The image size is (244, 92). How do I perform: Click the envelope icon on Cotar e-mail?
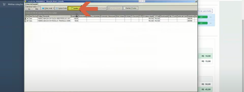43,8
